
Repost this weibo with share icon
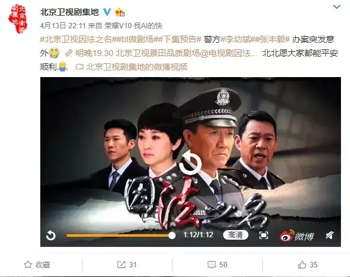[127, 265]
